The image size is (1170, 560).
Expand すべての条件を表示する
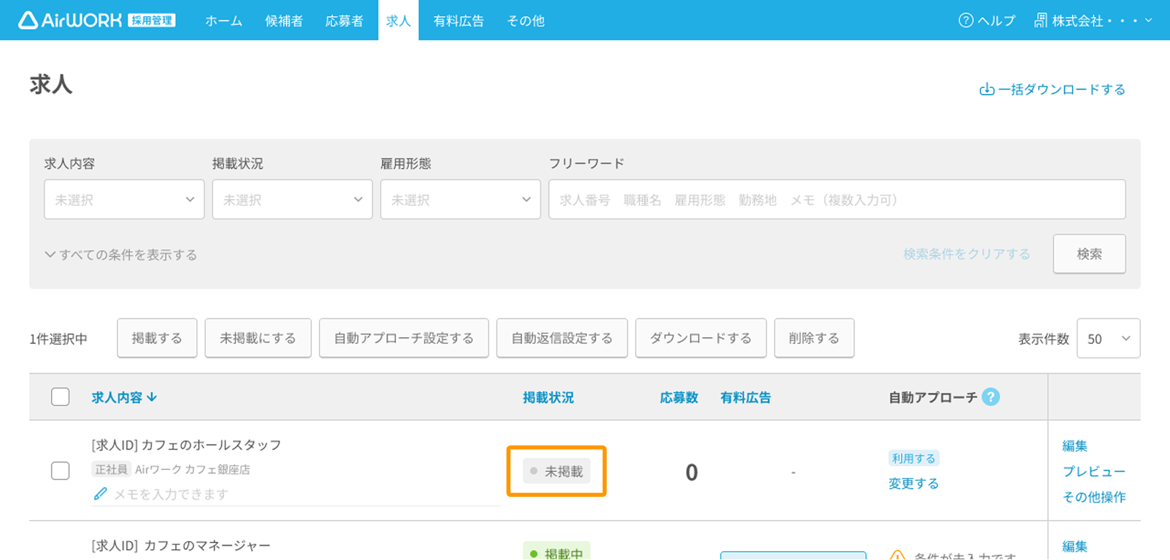click(121, 255)
